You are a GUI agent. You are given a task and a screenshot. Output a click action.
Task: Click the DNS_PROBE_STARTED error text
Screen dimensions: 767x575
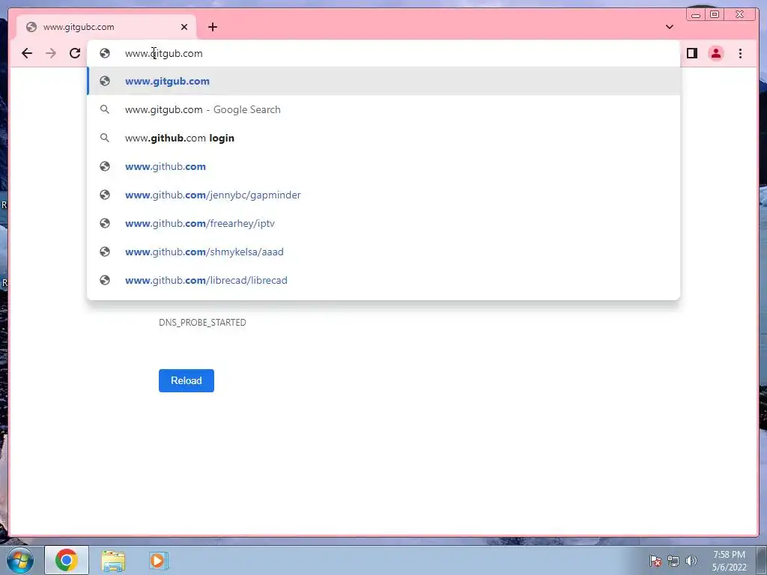click(x=202, y=322)
